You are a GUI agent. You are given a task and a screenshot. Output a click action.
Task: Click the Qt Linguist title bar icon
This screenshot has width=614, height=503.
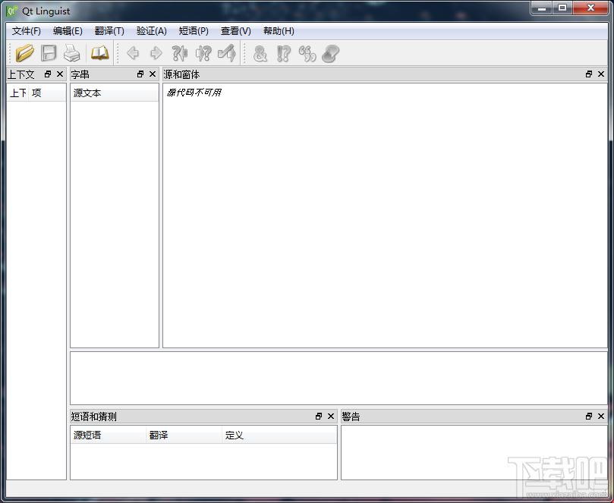(12, 11)
